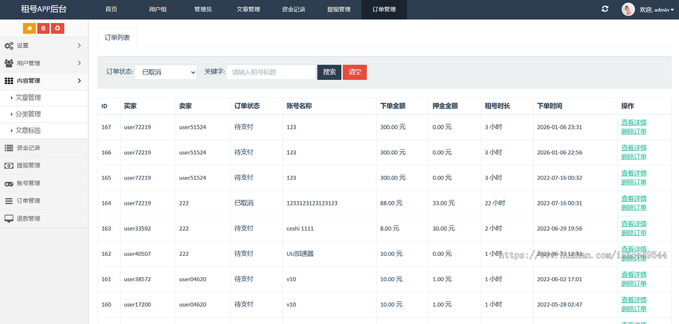Screen dimensions: 679x324
Task: Click the red 清空 button
Action: coord(355,72)
